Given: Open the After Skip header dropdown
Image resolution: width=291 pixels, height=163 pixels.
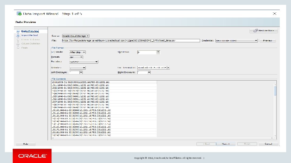Looking at the screenshot, I should 77,52.
